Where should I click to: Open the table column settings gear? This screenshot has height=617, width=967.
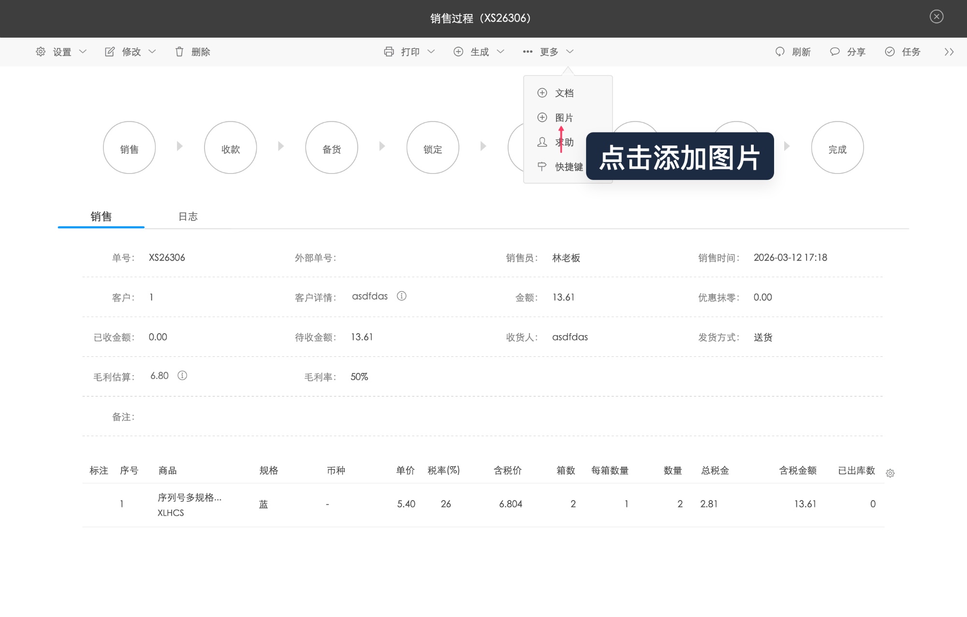[x=890, y=473]
